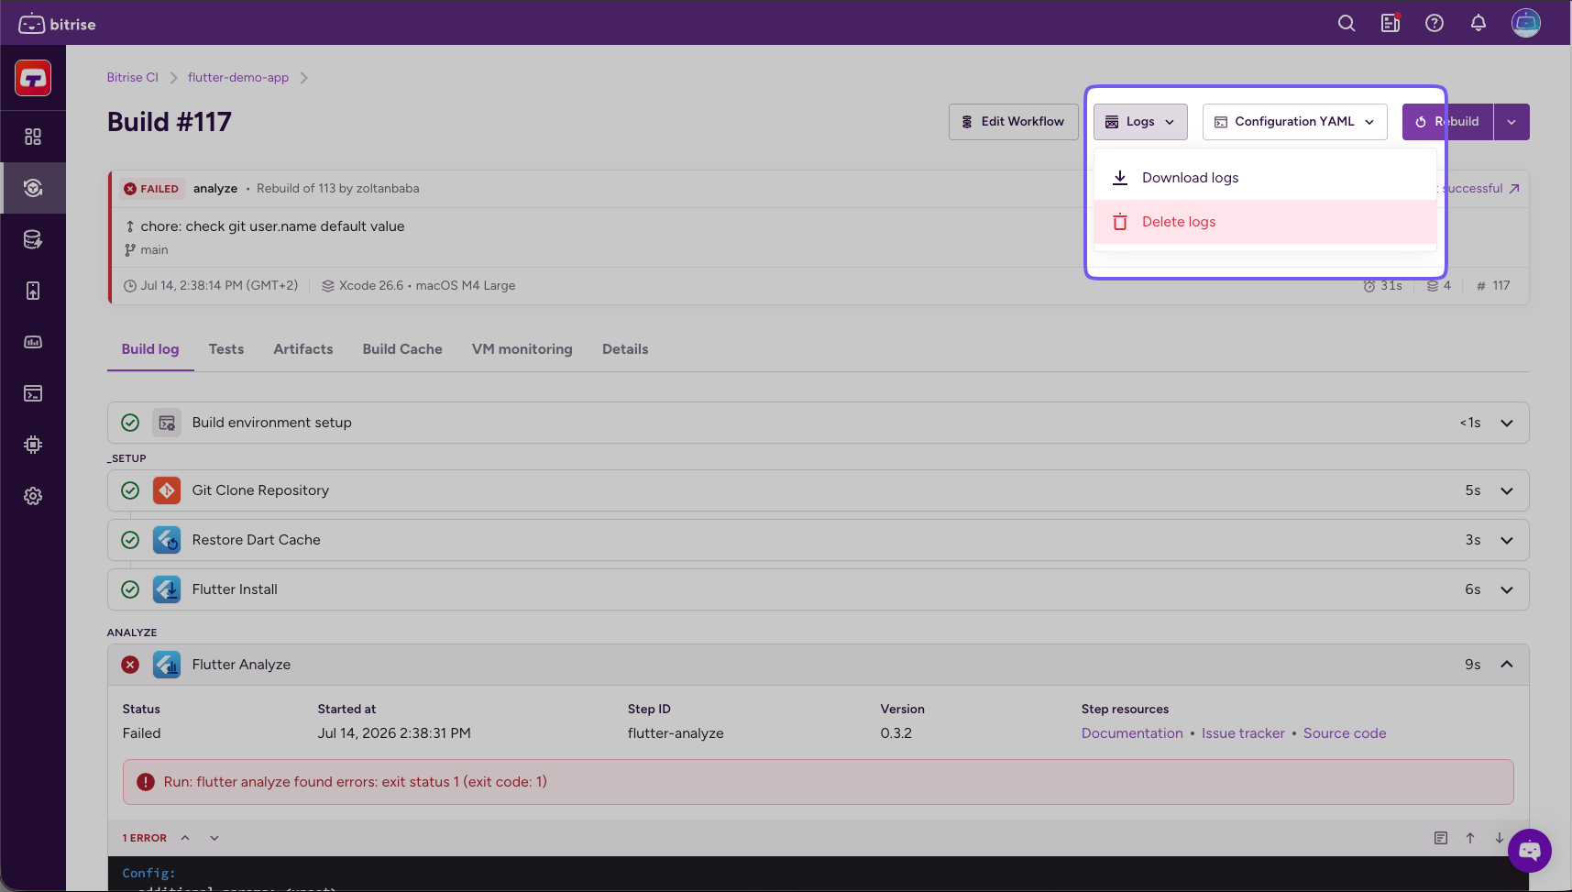Jump to log top with up arrow
This screenshot has height=892, width=1572.
(1470, 838)
